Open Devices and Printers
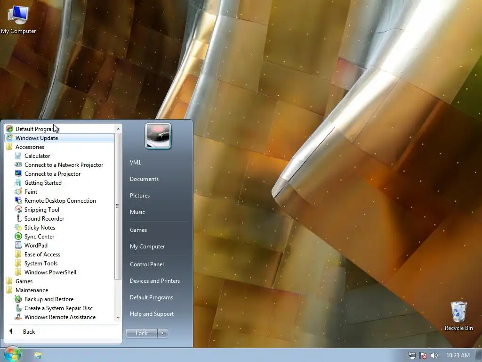The width and height of the screenshot is (482, 362). (x=154, y=281)
